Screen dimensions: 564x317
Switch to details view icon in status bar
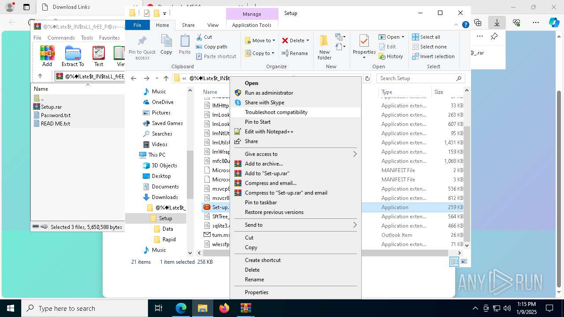coord(454,262)
